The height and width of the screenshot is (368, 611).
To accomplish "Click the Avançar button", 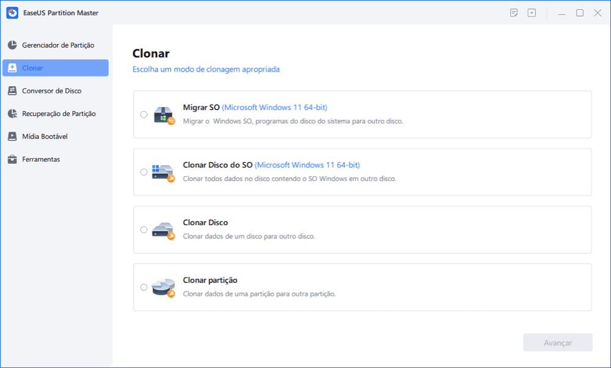I will click(x=558, y=343).
